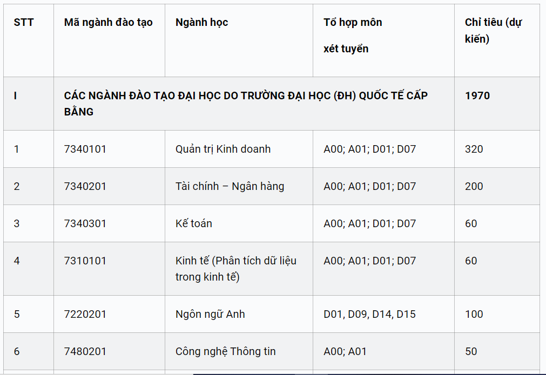Select the subject combination in Kế toán row

(369, 224)
